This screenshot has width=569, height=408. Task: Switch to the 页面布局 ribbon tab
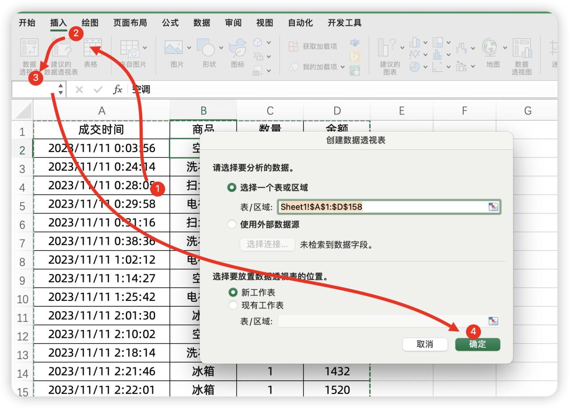[x=130, y=23]
